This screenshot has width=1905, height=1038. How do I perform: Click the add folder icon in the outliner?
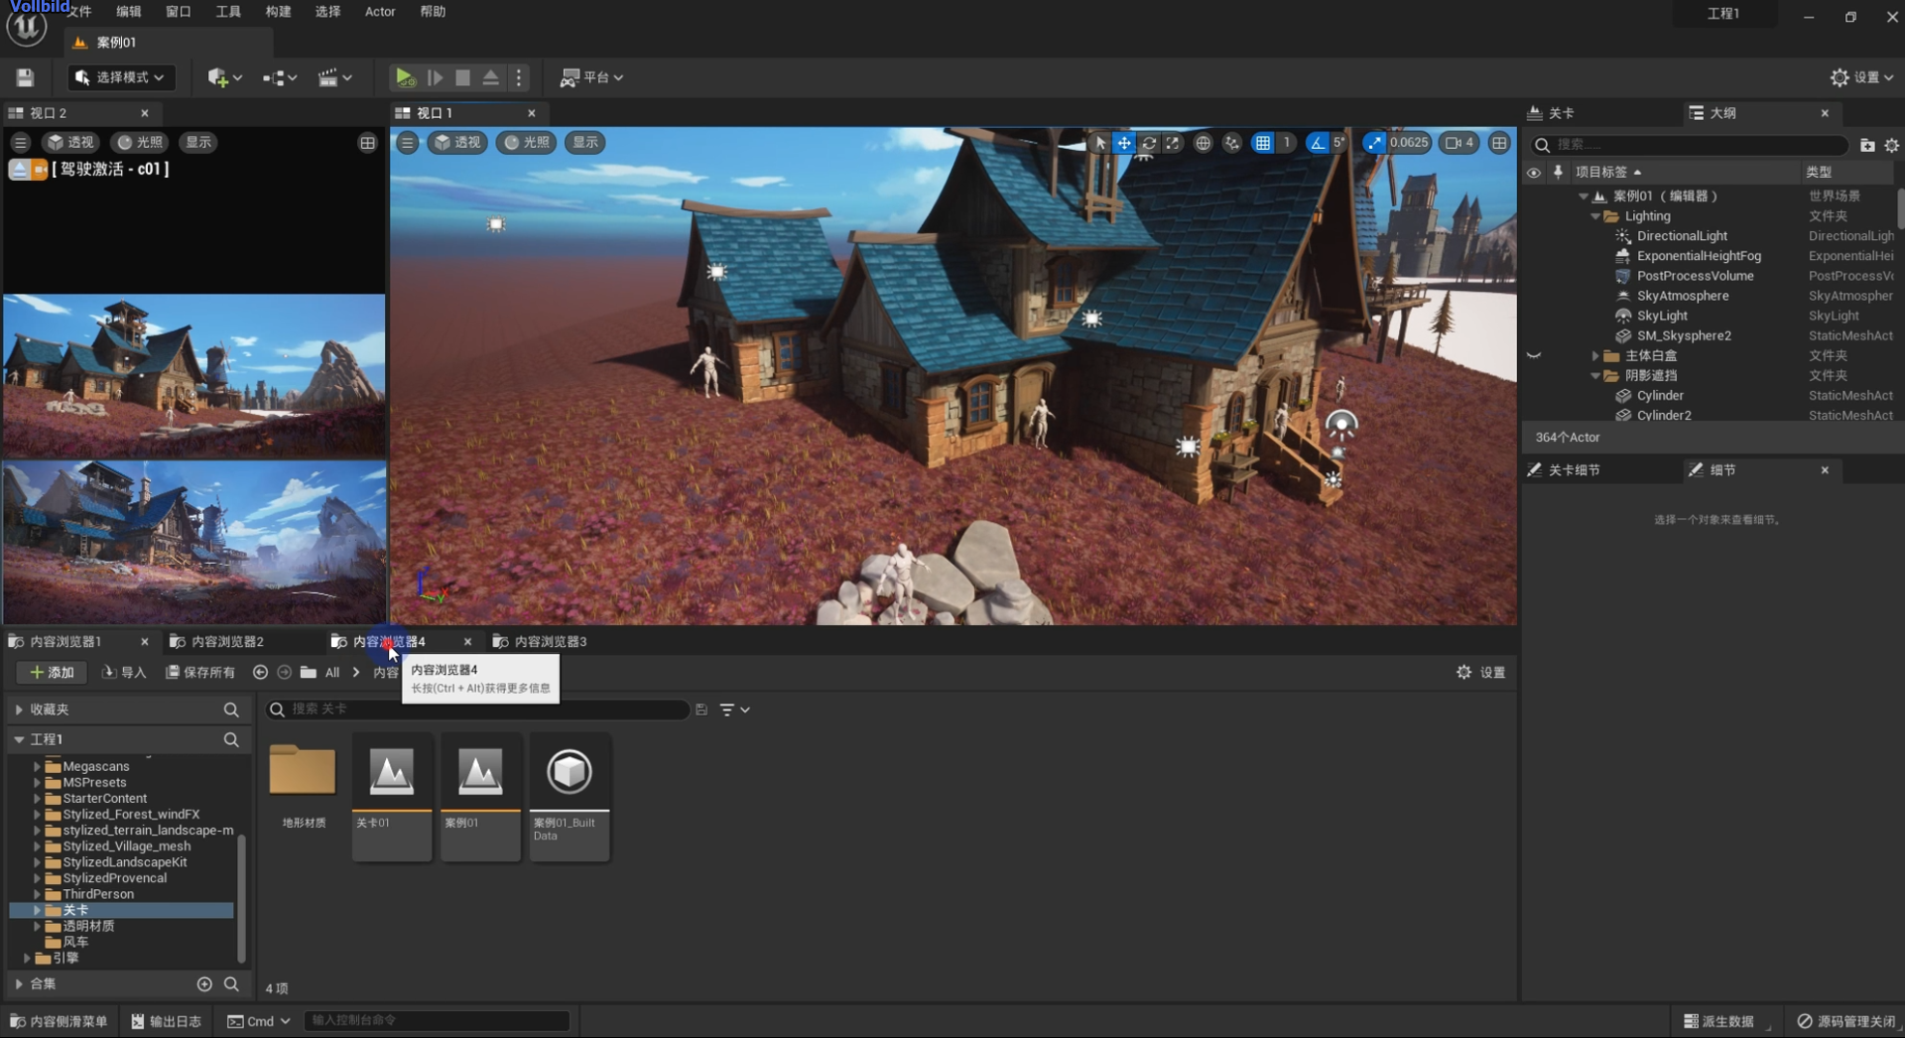[1867, 145]
